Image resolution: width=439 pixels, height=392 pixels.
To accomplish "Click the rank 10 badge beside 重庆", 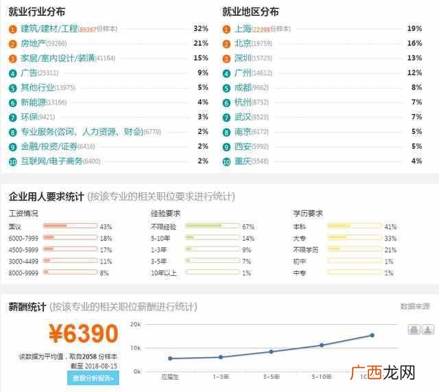I will (226, 162).
